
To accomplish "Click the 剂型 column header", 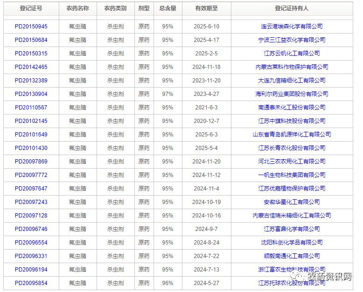I will [144, 8].
